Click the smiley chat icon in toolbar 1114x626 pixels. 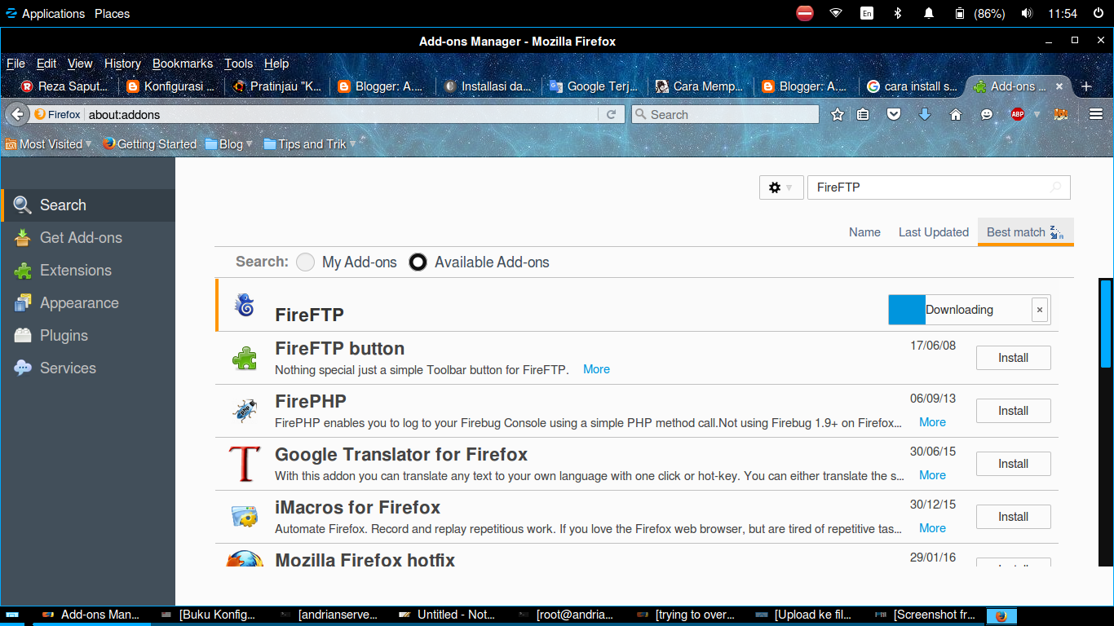(987, 115)
